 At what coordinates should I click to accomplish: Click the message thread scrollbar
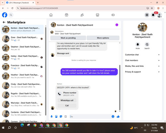(x=120, y=87)
